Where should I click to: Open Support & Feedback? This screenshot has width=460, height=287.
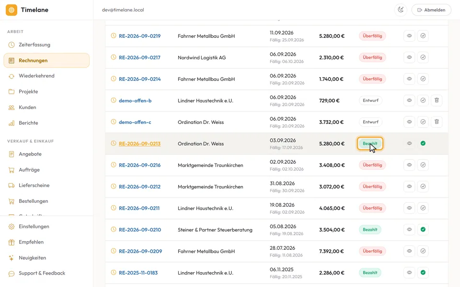coord(46,273)
